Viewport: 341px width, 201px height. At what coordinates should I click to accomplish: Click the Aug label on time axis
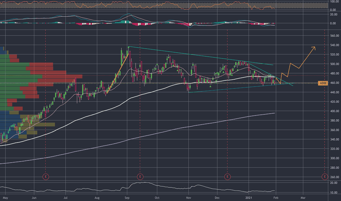point(97,198)
